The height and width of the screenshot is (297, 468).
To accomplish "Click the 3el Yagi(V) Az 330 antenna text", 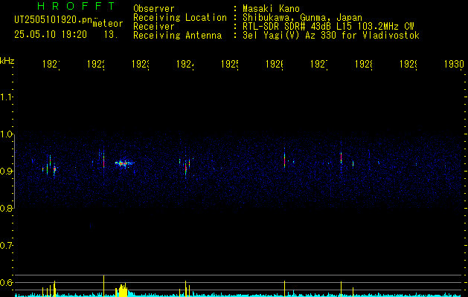I will pos(331,36).
